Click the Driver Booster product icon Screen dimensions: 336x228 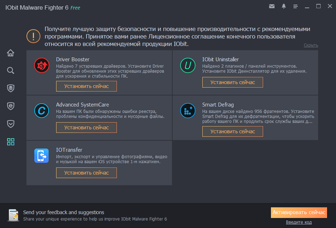[x=42, y=65]
